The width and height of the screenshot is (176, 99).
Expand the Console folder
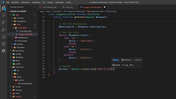tap(12, 18)
